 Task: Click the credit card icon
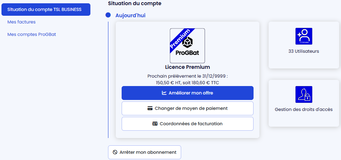click(x=150, y=108)
